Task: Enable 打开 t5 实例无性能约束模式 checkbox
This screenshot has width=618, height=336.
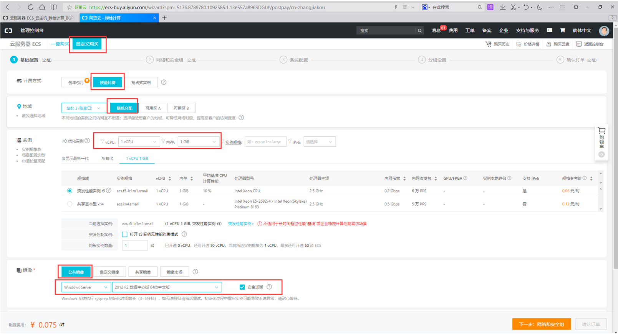Action: [x=125, y=234]
